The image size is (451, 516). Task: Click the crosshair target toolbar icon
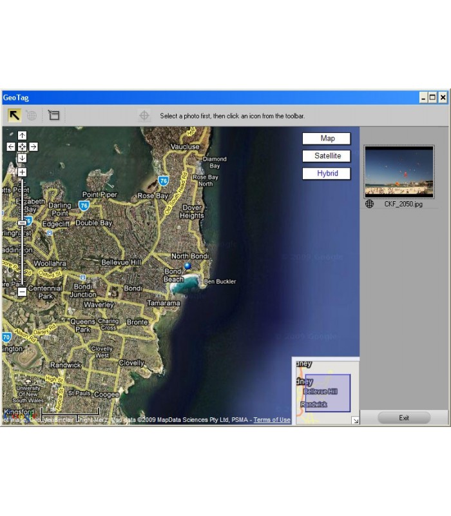click(x=144, y=115)
